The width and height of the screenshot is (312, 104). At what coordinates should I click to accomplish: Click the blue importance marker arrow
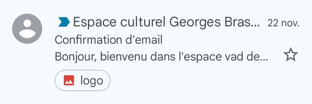click(64, 22)
